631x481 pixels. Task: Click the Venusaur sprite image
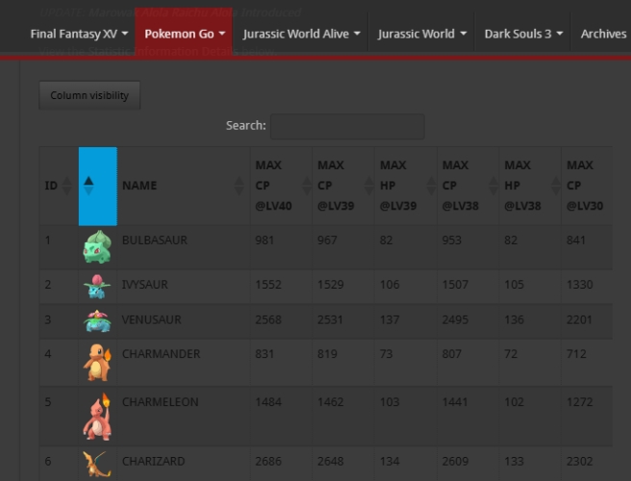coord(97,320)
